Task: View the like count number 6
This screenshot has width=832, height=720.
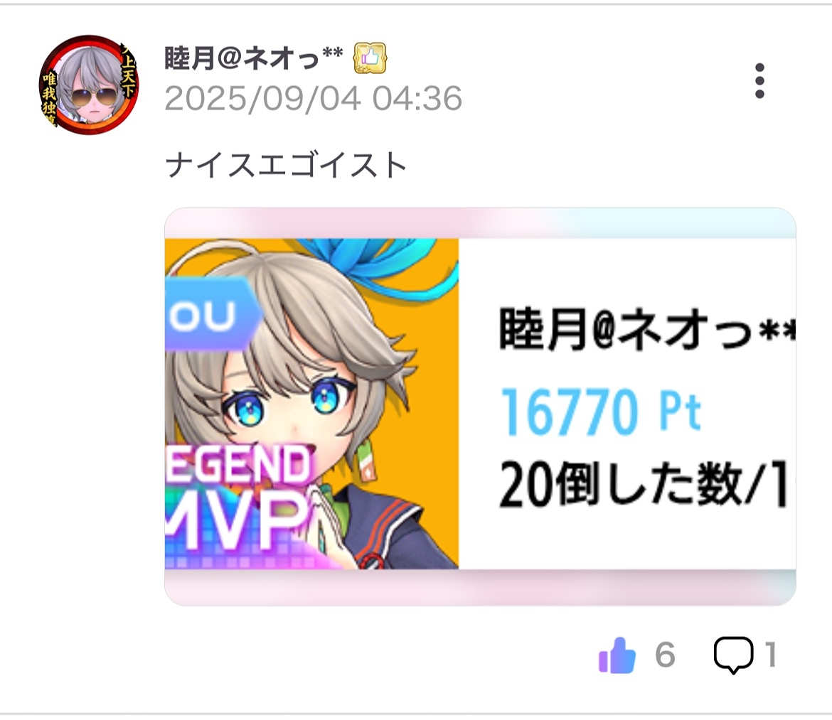Action: (665, 655)
